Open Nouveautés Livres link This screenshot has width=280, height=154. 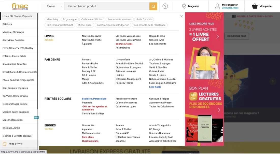91,36
